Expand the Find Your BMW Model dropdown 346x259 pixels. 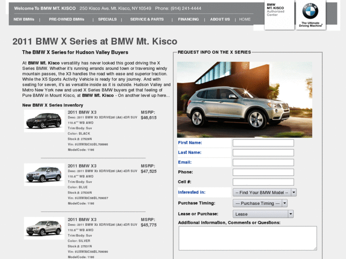pos(265,192)
